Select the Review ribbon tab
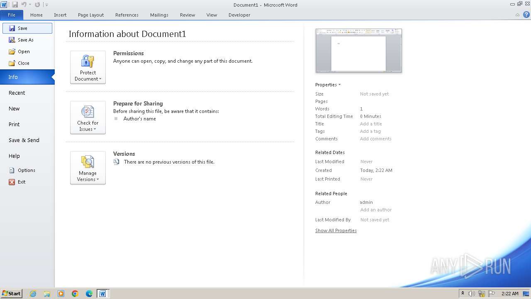Viewport: 531px width, 299px height. pyautogui.click(x=188, y=15)
